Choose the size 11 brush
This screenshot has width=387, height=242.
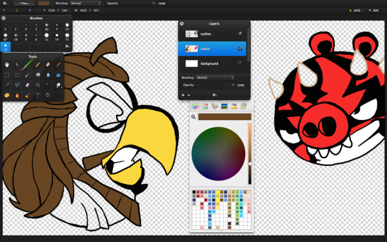46,37
